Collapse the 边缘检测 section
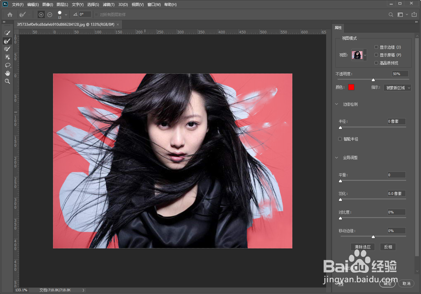Image resolution: width=421 pixels, height=294 pixels. [x=337, y=104]
